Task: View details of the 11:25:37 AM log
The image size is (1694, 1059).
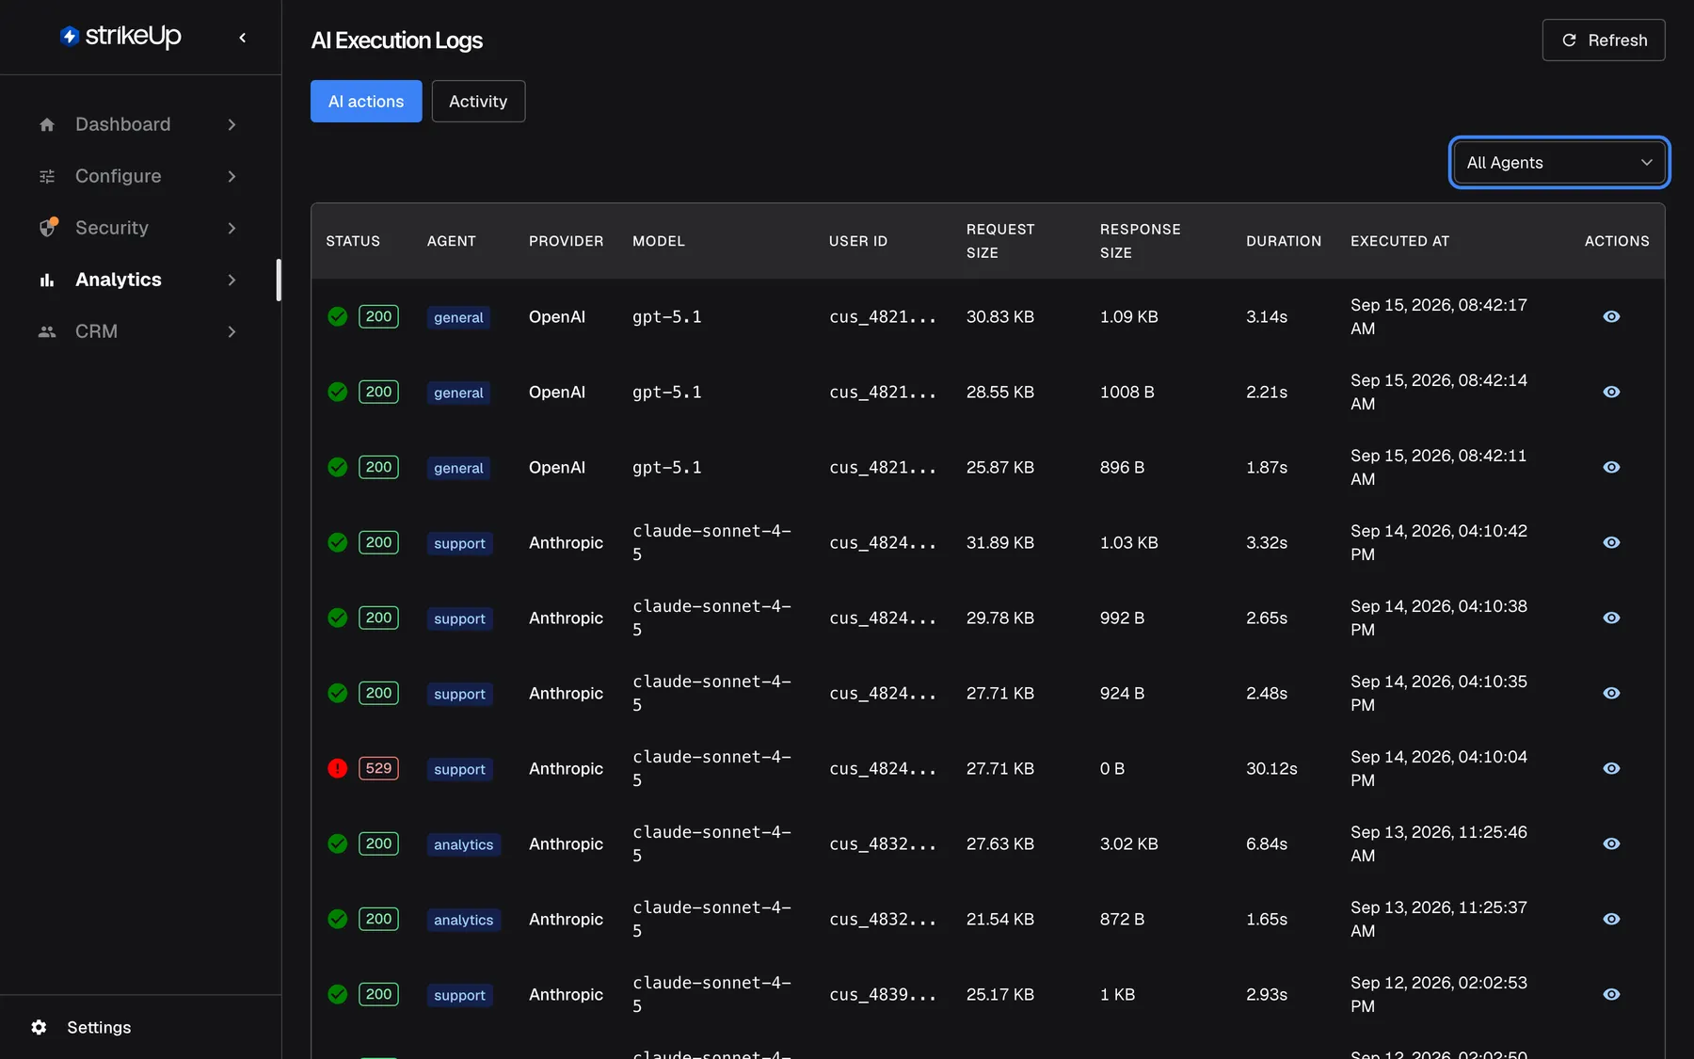Action: click(x=1611, y=919)
